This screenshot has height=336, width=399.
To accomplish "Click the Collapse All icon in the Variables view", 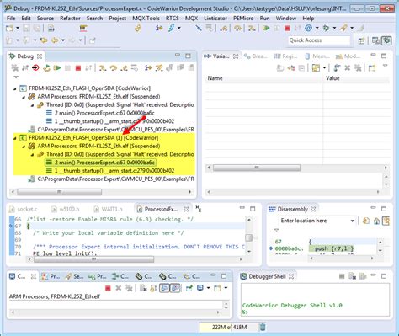I will coord(301,68).
